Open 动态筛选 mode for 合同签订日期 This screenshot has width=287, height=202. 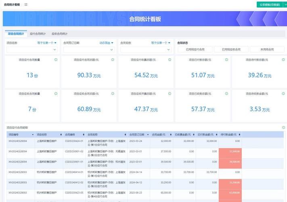[x=106, y=43]
